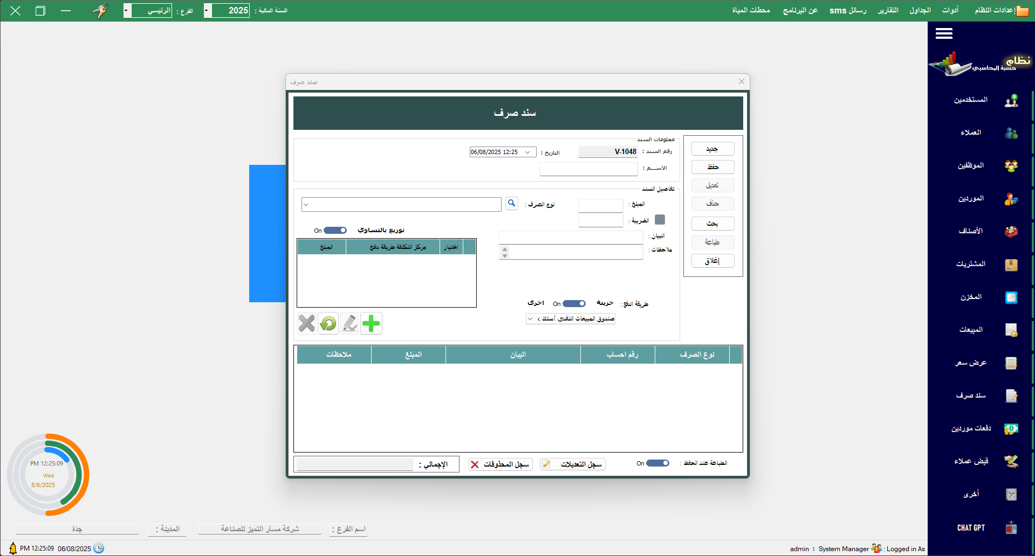Viewport: 1035px width, 556px height.
Task: Click the pencil edit-row icon
Action: click(349, 323)
